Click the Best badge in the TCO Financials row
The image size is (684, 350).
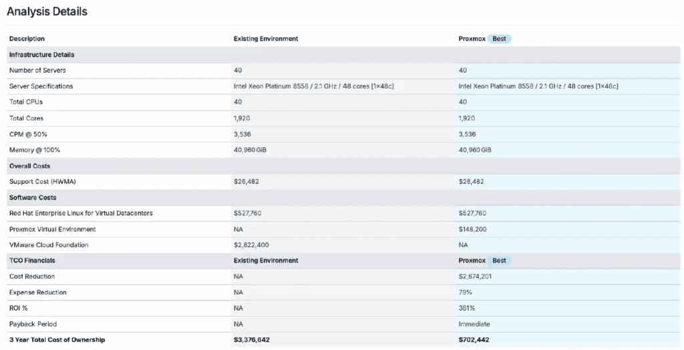[499, 260]
